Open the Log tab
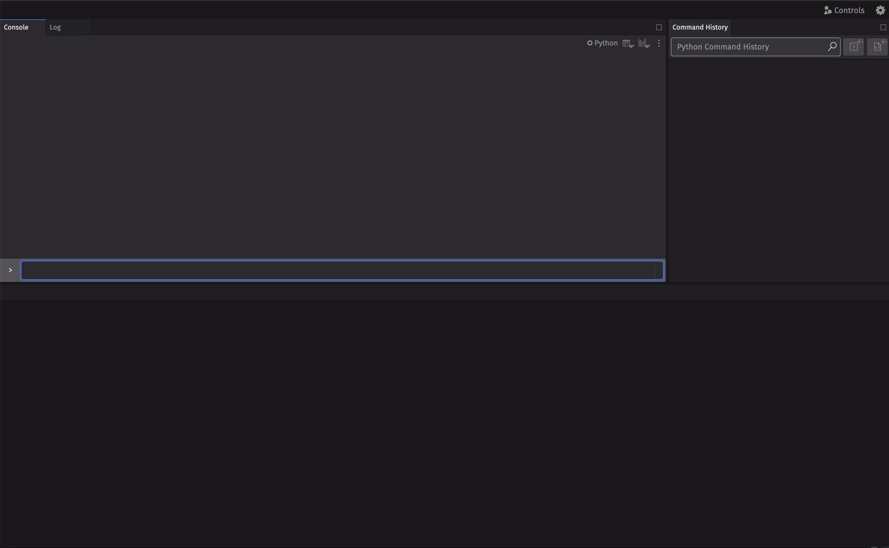 (x=55, y=27)
